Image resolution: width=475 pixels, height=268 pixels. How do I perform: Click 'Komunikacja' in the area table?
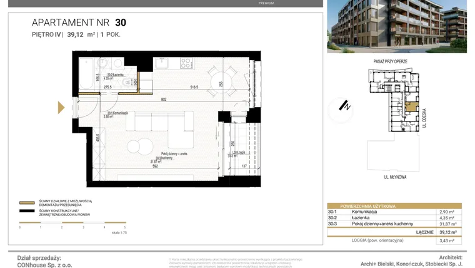coord(364,212)
